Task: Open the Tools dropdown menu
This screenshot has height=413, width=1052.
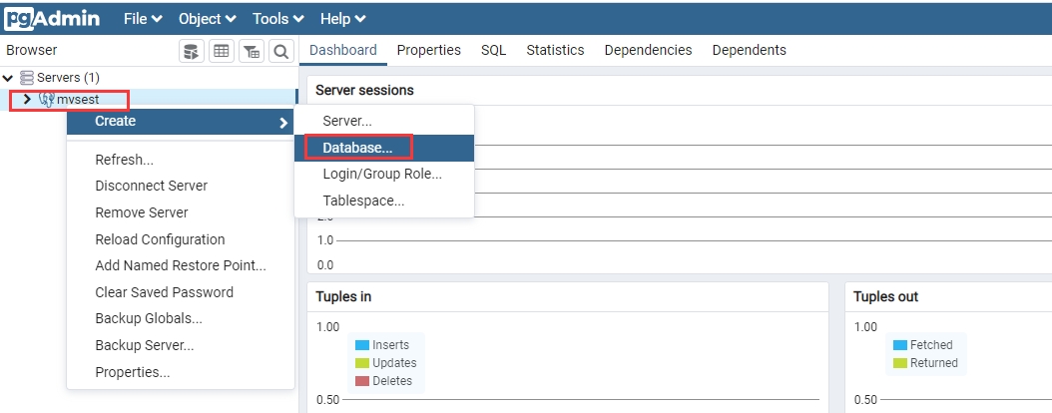Action: tap(277, 19)
